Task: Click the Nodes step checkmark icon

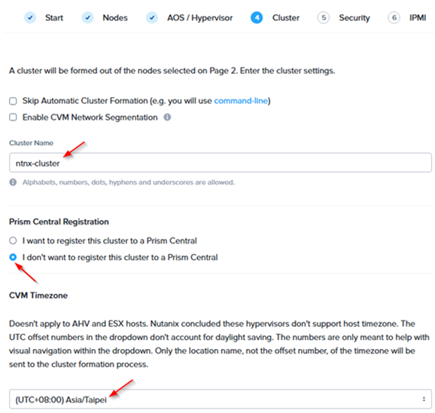Action: 87,18
